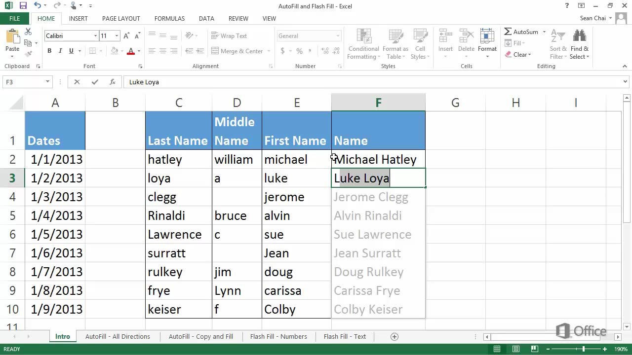Click the font color red A swatch
The image size is (632, 355).
pyautogui.click(x=130, y=51)
